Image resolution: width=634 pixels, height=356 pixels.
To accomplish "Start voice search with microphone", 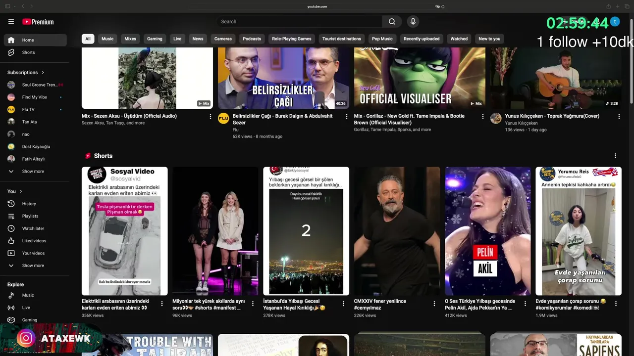I will point(413,21).
